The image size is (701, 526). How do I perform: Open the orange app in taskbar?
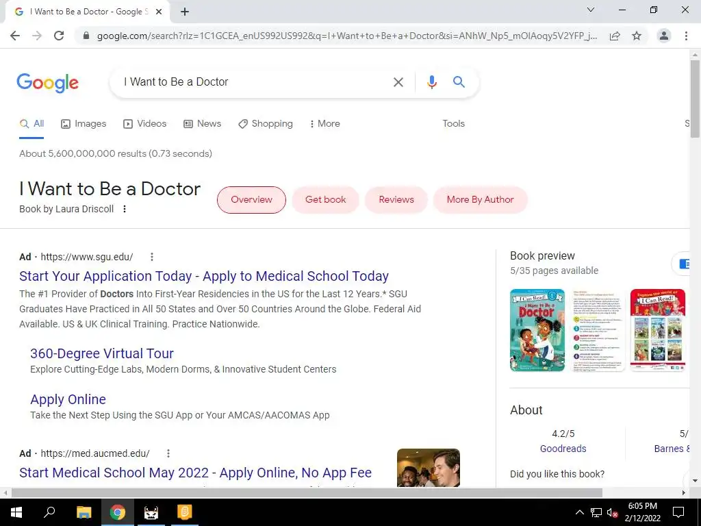[x=185, y=512]
